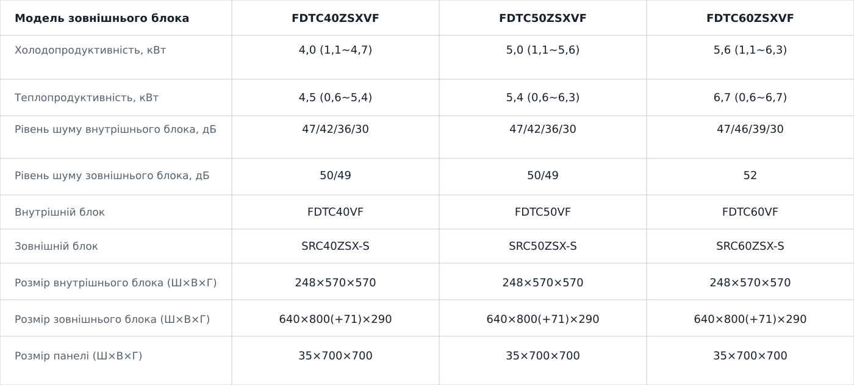Select 640×800(+71)×290 cell under FDTC60ZSXVF

(x=750, y=319)
